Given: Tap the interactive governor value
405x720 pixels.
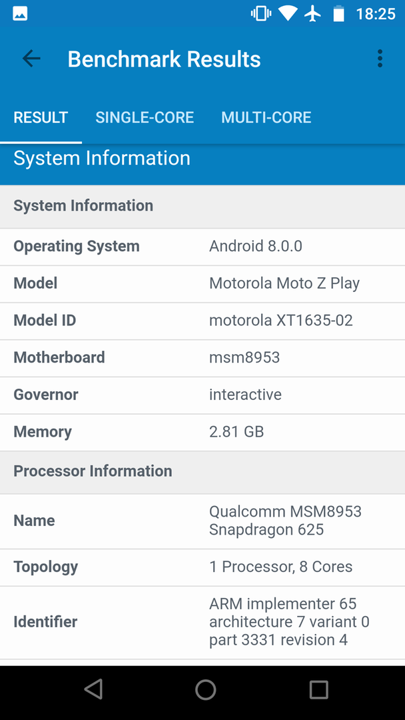Looking at the screenshot, I should (245, 395).
